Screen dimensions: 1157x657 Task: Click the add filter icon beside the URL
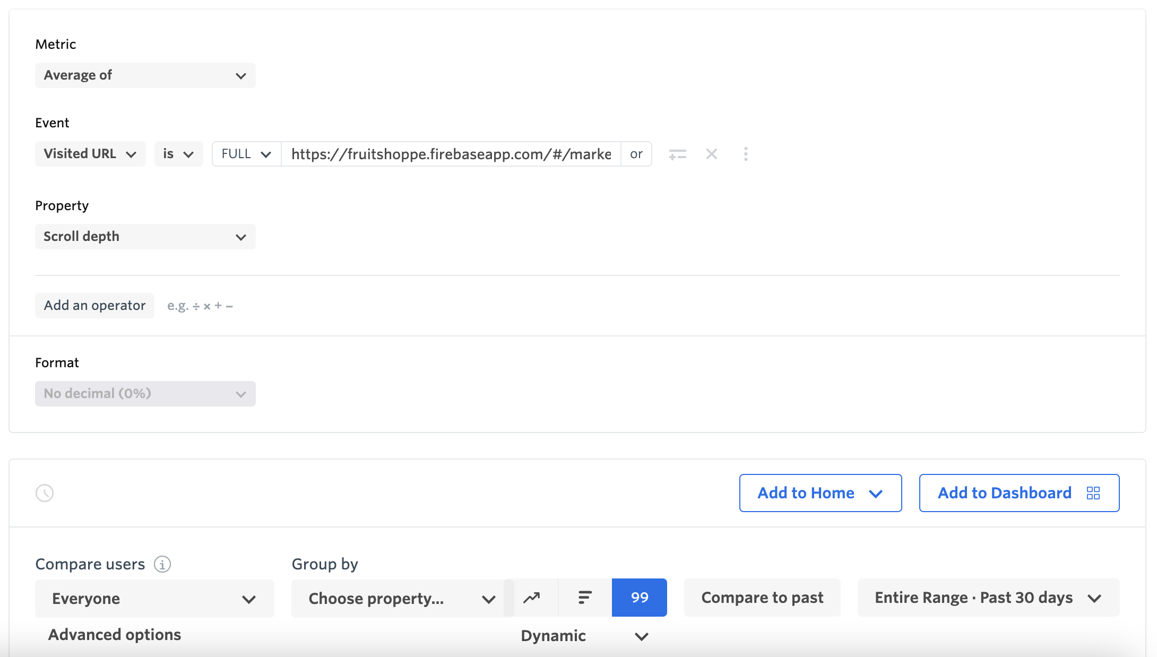(x=677, y=154)
